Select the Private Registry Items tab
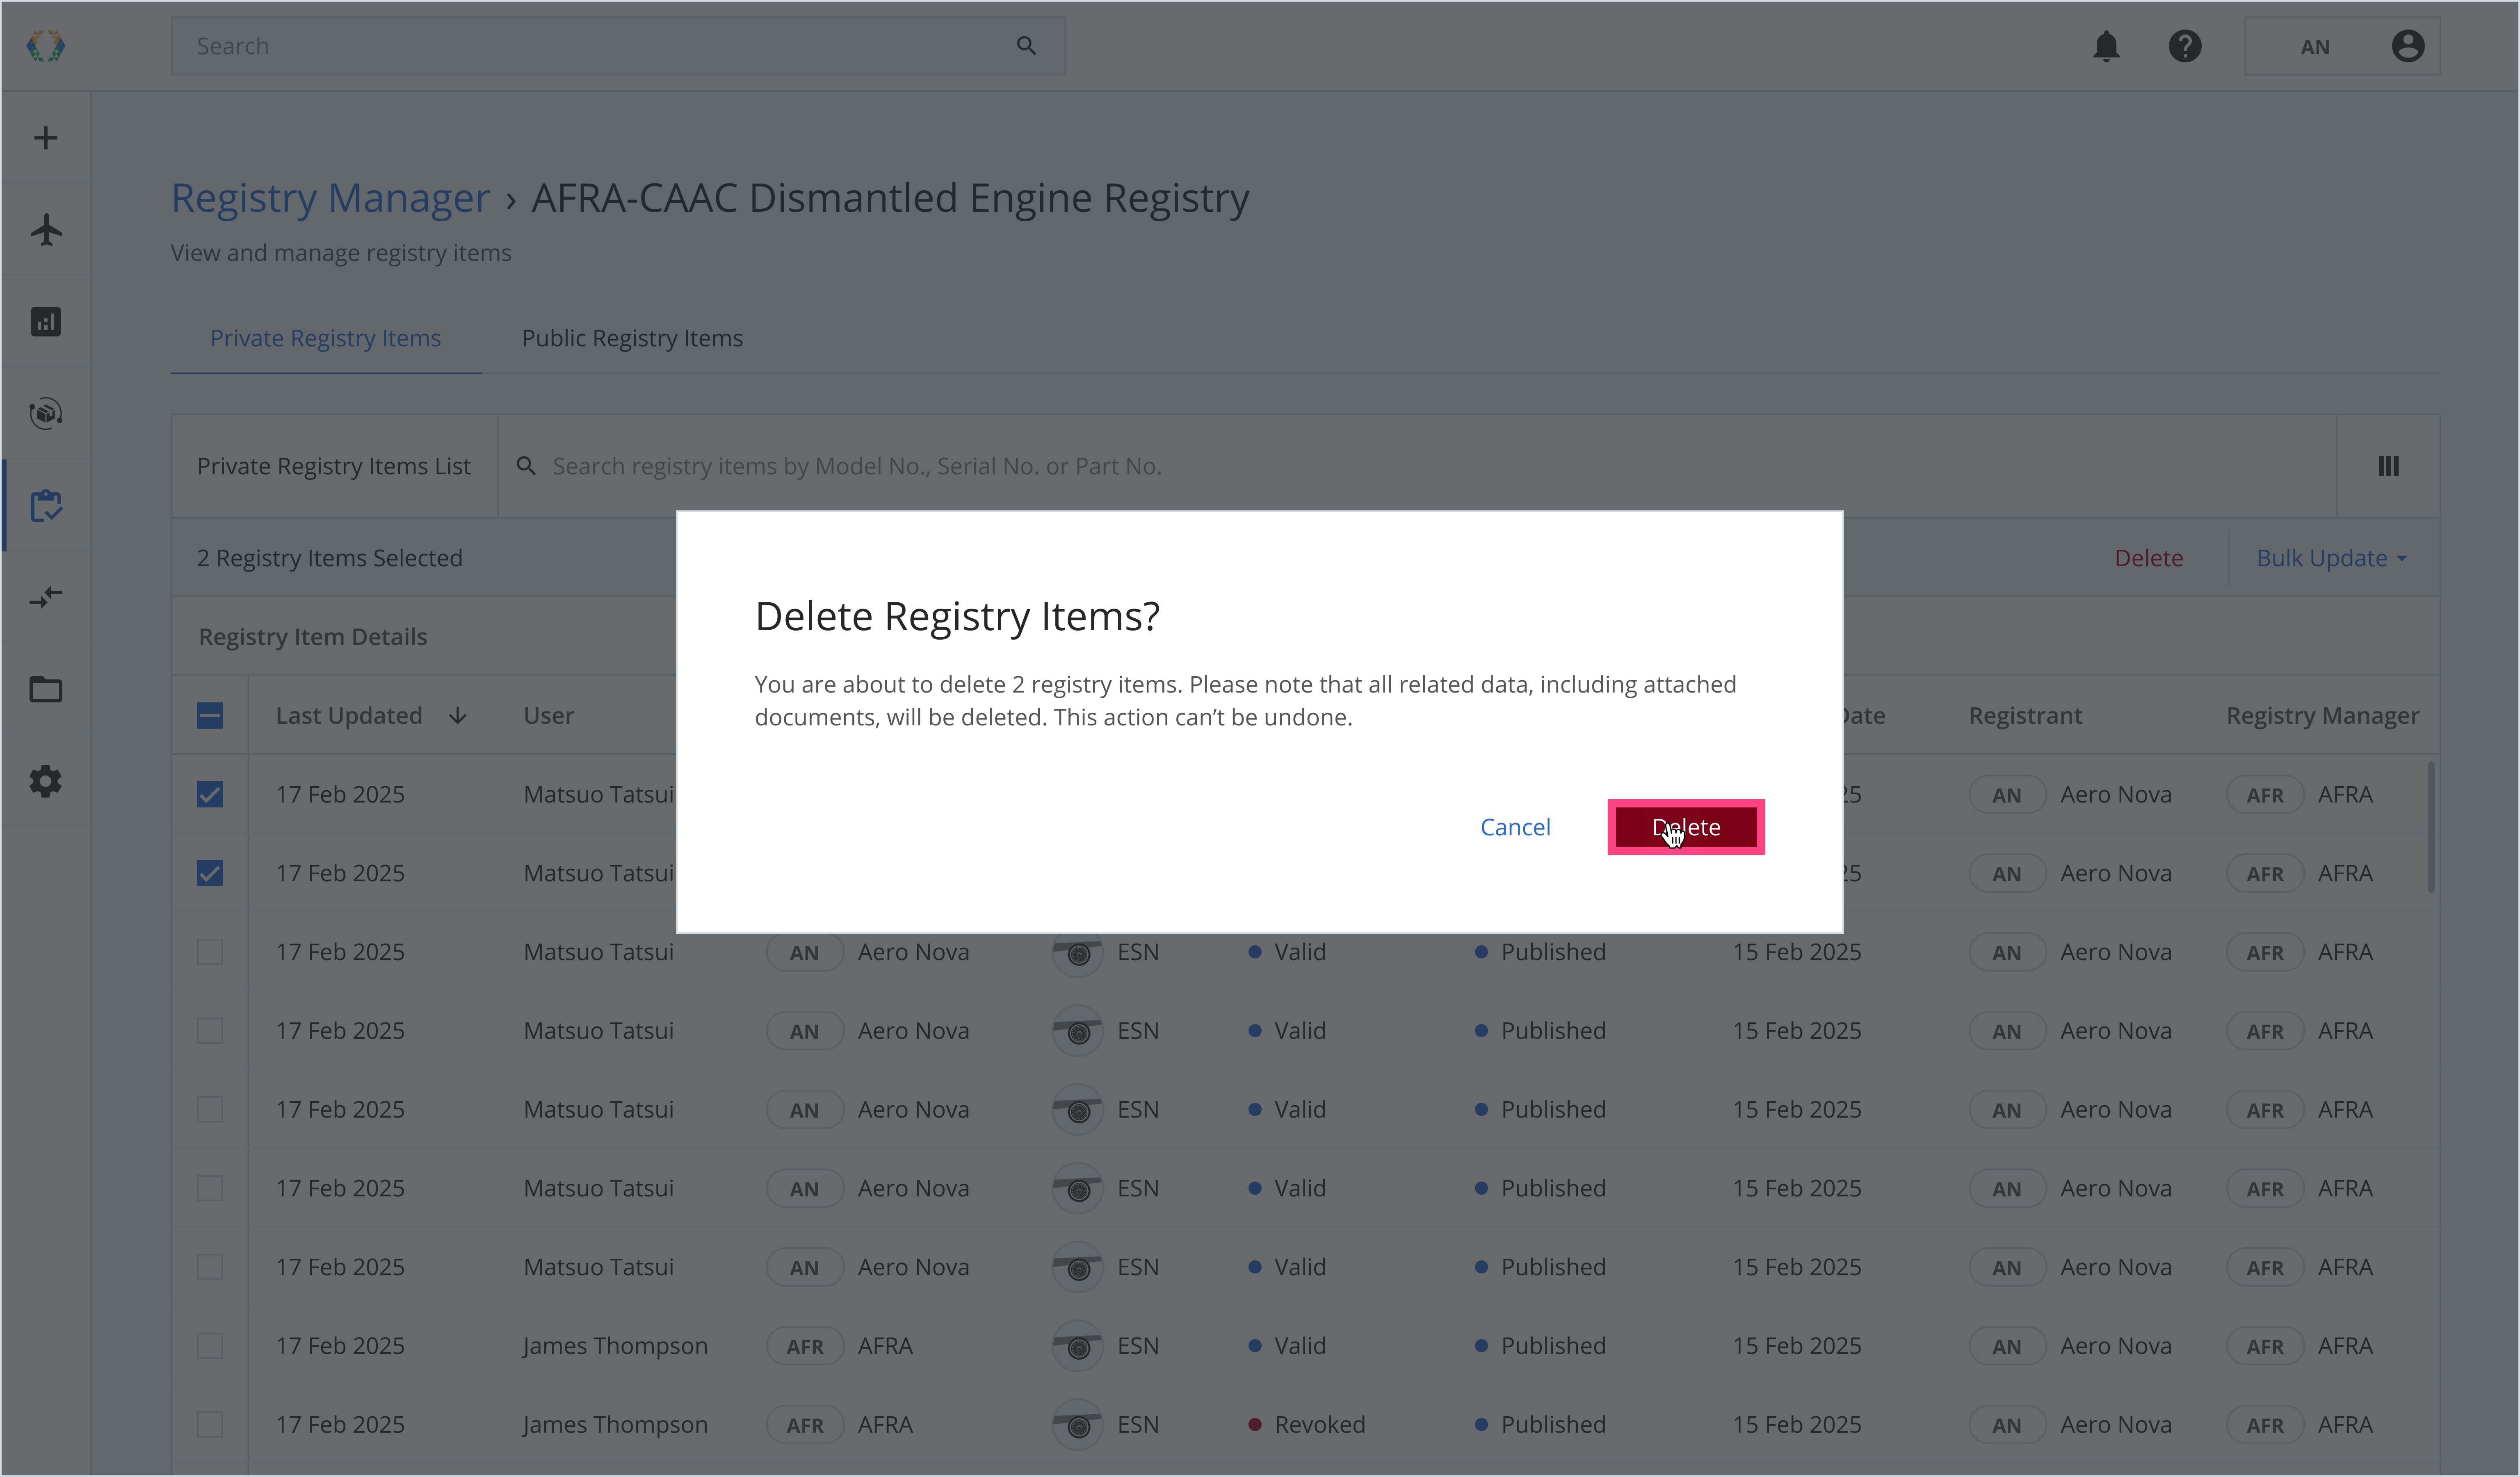The width and height of the screenshot is (2520, 1477). (325, 338)
